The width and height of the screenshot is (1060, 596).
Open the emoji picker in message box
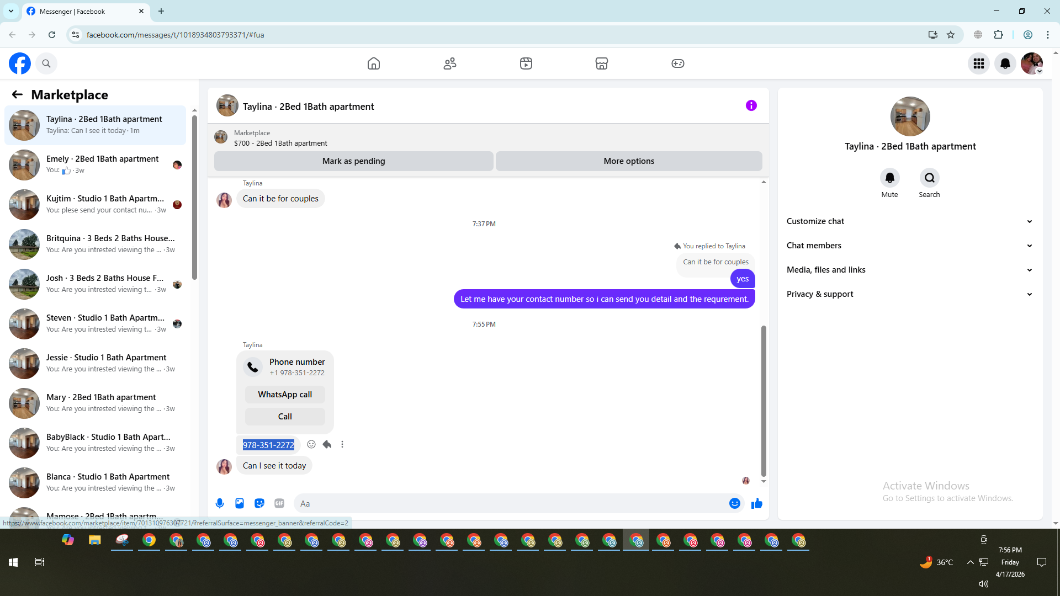tap(734, 503)
